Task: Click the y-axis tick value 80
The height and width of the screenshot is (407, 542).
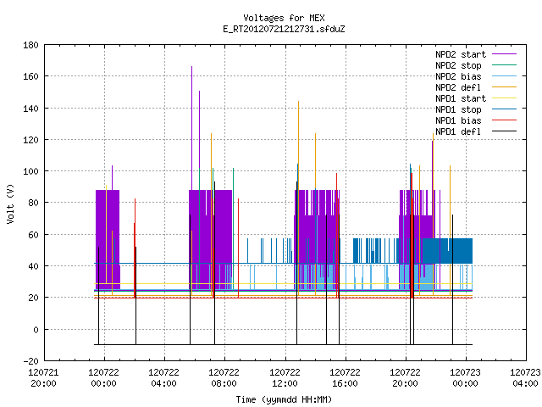Action: pos(33,203)
